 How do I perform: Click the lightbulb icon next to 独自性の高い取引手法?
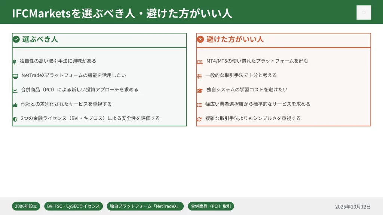(x=15, y=62)
